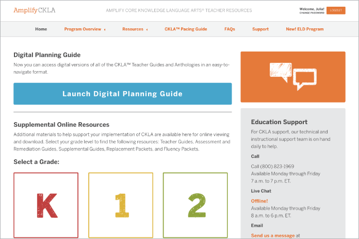Choose the Grade 1 tile
The width and height of the screenshot is (359, 239).
coord(121,205)
